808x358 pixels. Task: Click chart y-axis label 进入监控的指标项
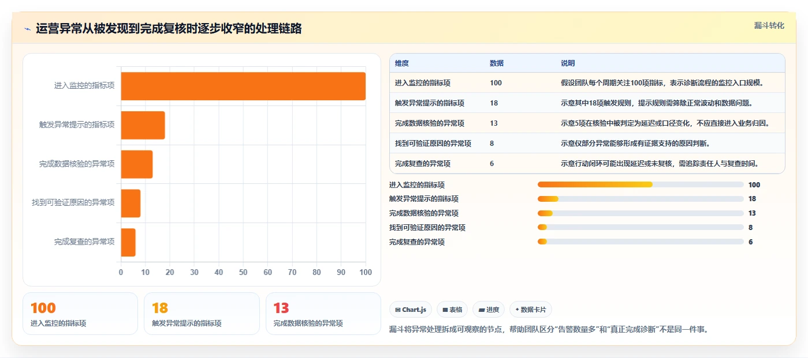[x=84, y=86]
